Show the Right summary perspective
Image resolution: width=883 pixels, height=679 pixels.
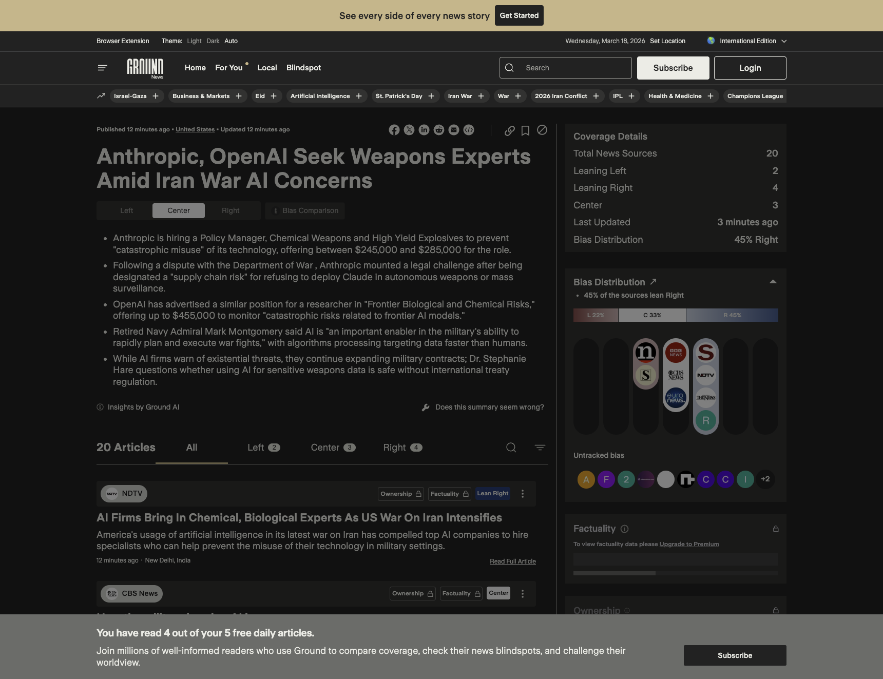(x=231, y=210)
